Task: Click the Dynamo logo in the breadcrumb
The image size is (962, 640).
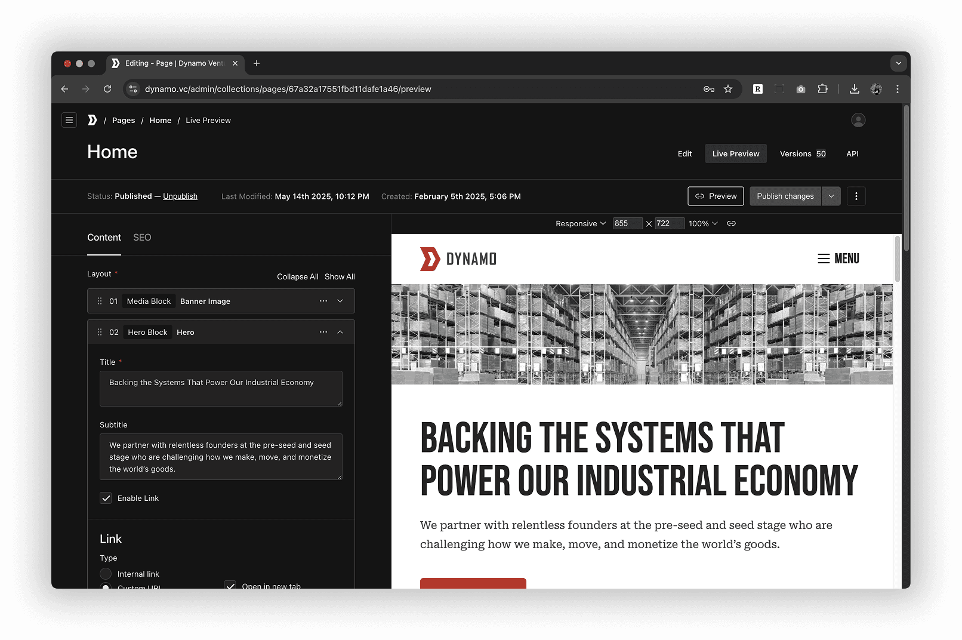Action: click(x=92, y=120)
